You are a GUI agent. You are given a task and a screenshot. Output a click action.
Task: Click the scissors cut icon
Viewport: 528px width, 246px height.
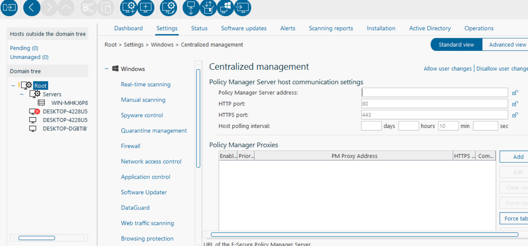click(x=88, y=7)
